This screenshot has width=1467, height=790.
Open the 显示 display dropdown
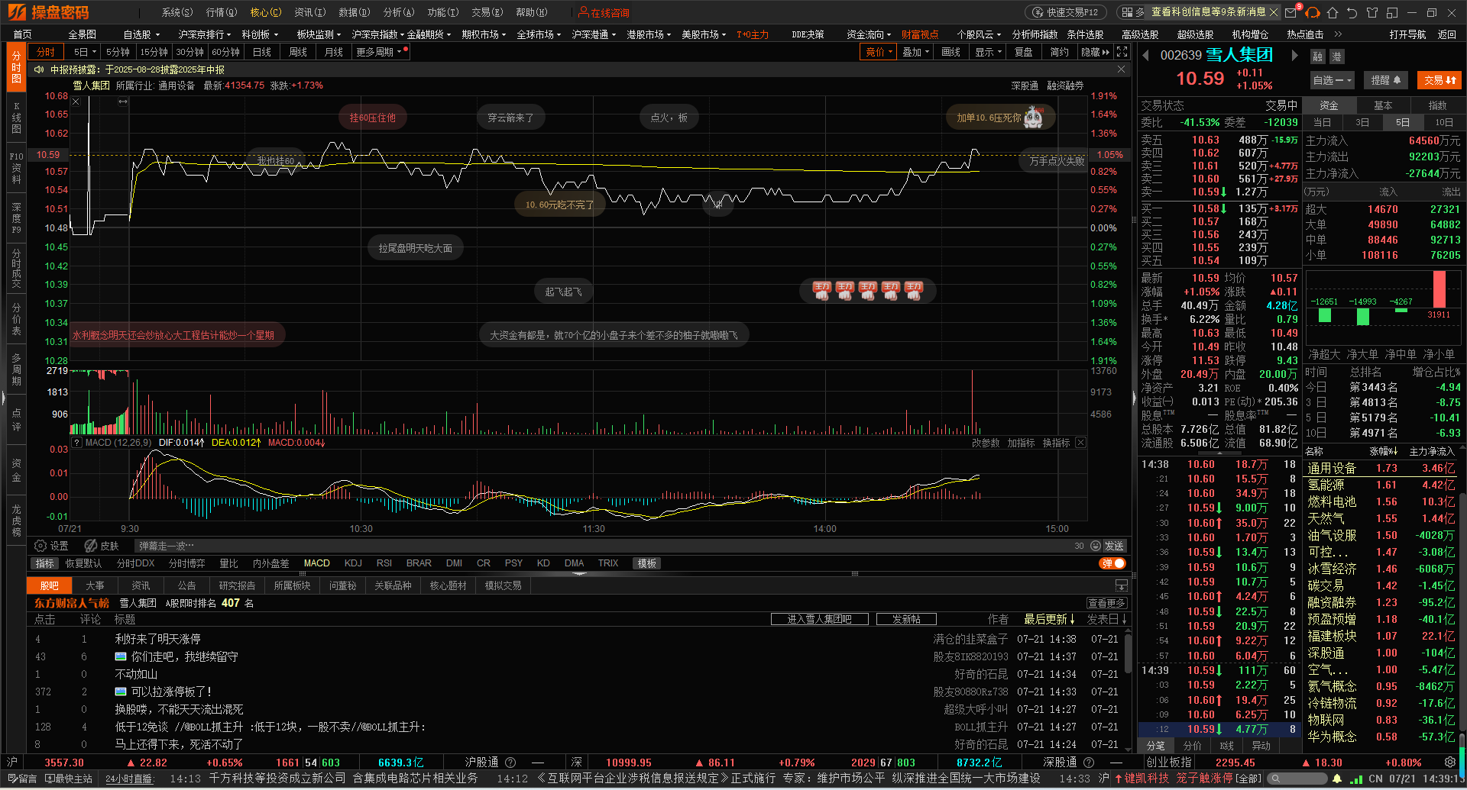988,52
